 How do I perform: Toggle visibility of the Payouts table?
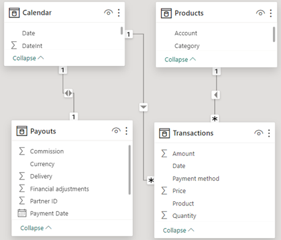pos(116,131)
